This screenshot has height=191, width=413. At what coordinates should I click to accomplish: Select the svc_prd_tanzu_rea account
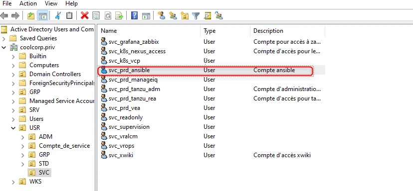click(x=132, y=98)
